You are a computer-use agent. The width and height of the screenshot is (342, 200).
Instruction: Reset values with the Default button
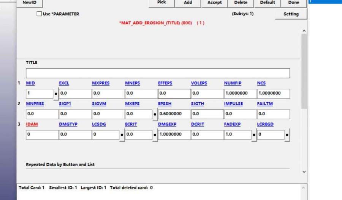267,3
